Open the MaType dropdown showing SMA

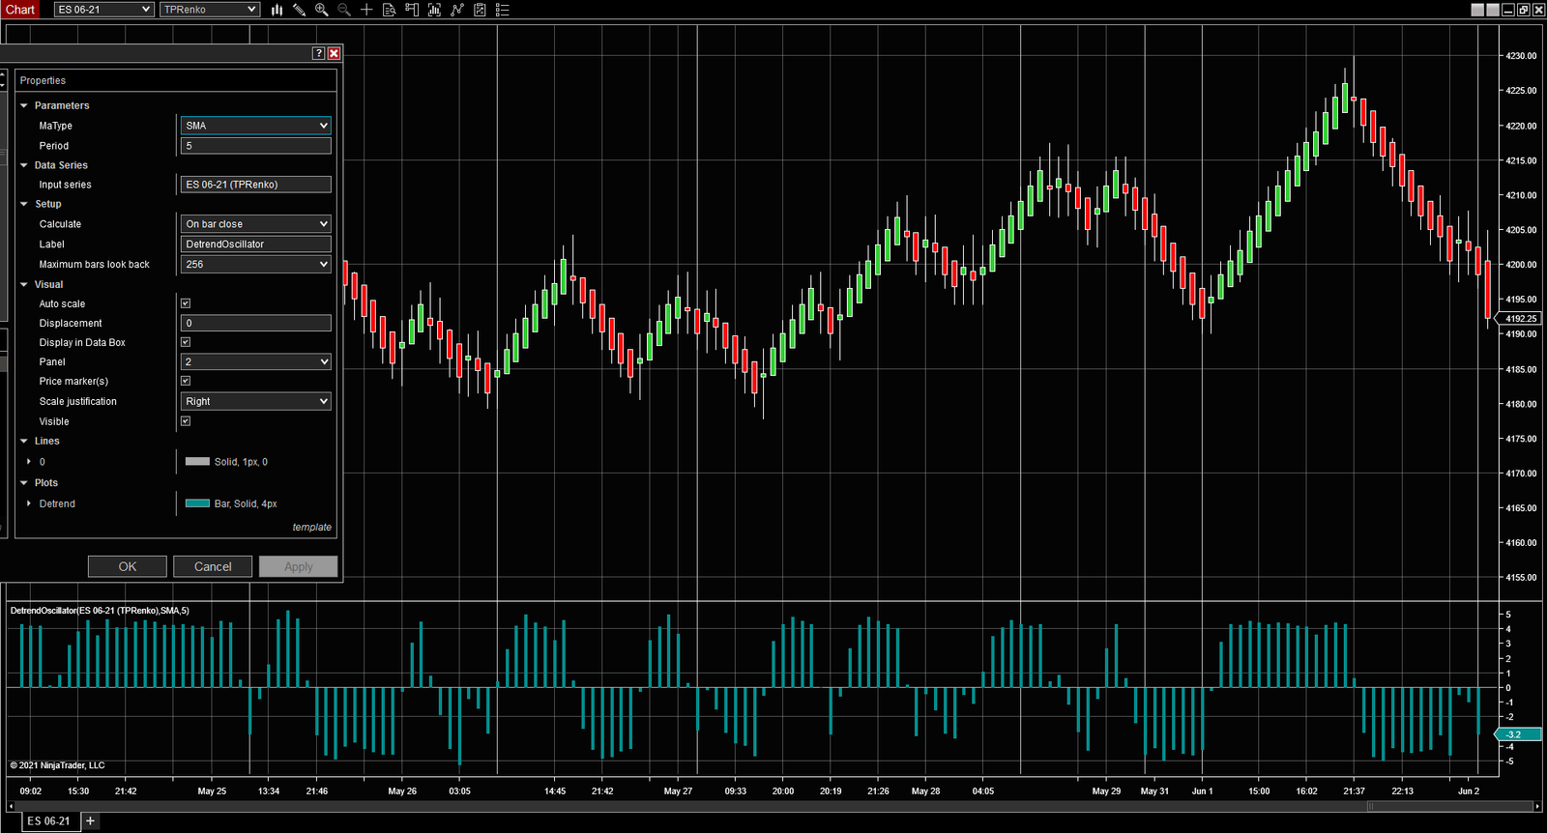[255, 126]
